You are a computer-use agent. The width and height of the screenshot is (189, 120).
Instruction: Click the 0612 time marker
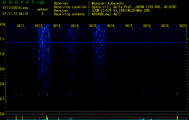click(39, 26)
